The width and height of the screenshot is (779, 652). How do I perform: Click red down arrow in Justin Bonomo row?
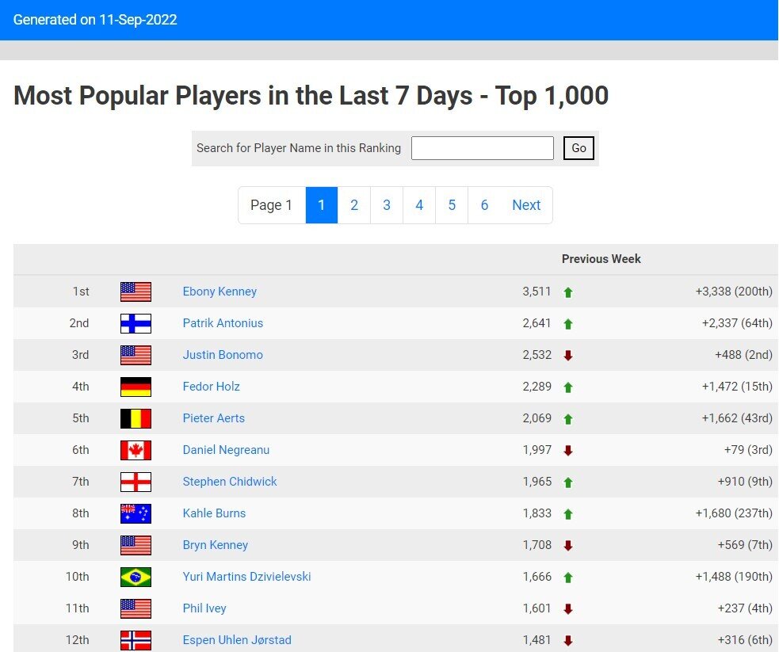[x=568, y=356]
